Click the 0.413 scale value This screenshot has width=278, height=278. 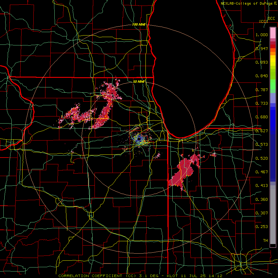[262, 186]
